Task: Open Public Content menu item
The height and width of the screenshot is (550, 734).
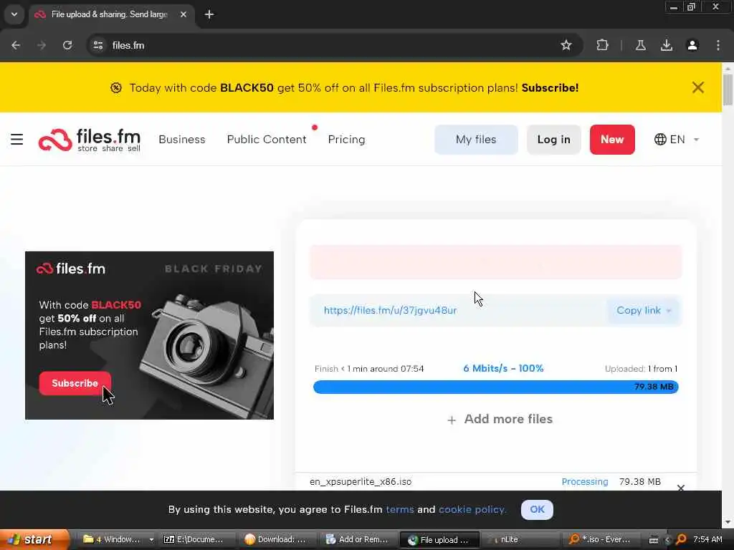Action: click(267, 140)
